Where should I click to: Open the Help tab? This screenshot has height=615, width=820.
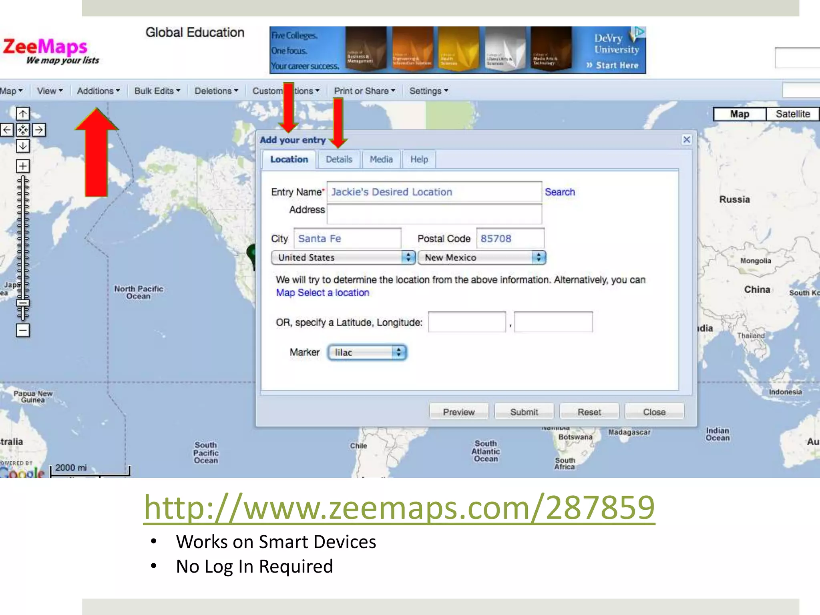pos(419,159)
